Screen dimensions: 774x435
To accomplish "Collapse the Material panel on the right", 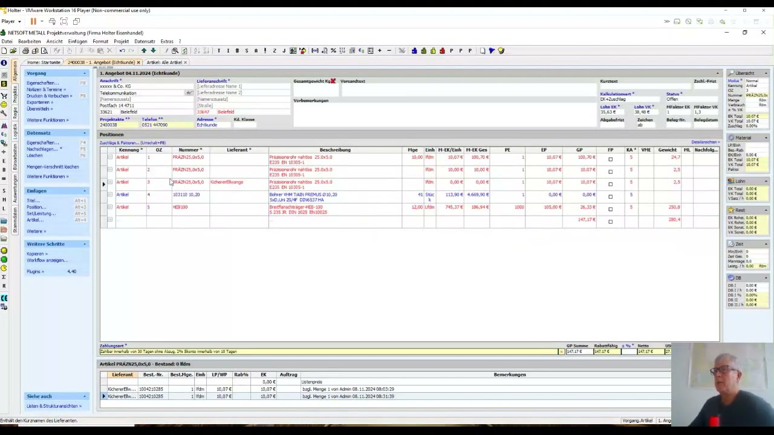I will pos(766,138).
